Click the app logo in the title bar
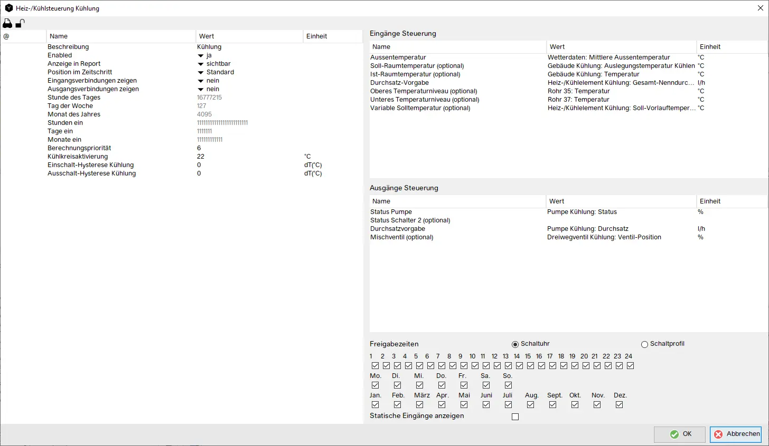Viewport: 769px width, 446px height. coord(8,8)
